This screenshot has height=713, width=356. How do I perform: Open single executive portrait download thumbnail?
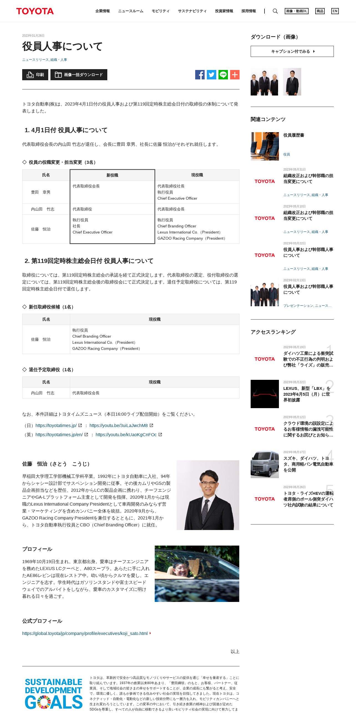tap(292, 82)
